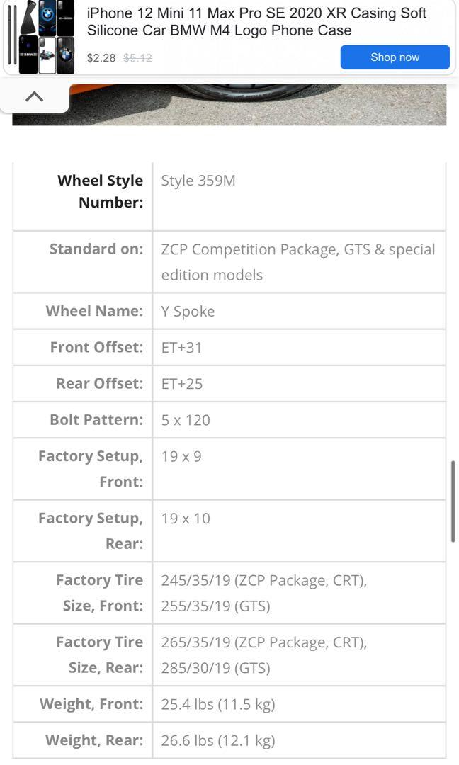Tap the upward chevron icon above the car photo

(x=35, y=94)
